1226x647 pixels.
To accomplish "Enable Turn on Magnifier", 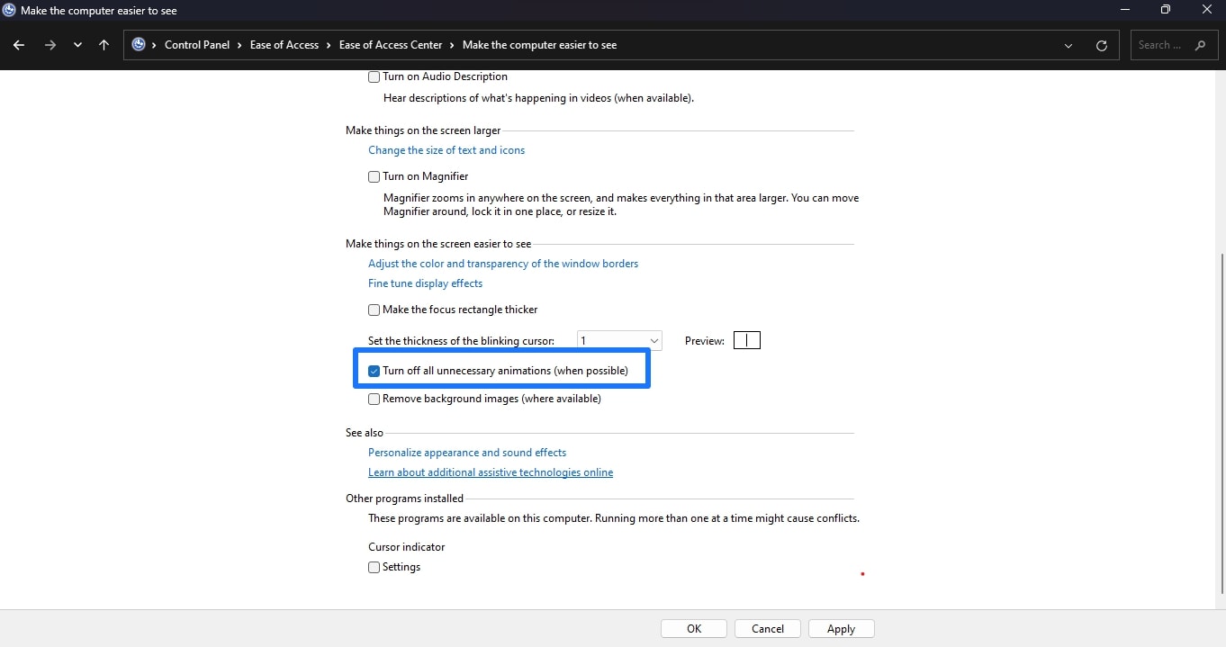I will [374, 176].
